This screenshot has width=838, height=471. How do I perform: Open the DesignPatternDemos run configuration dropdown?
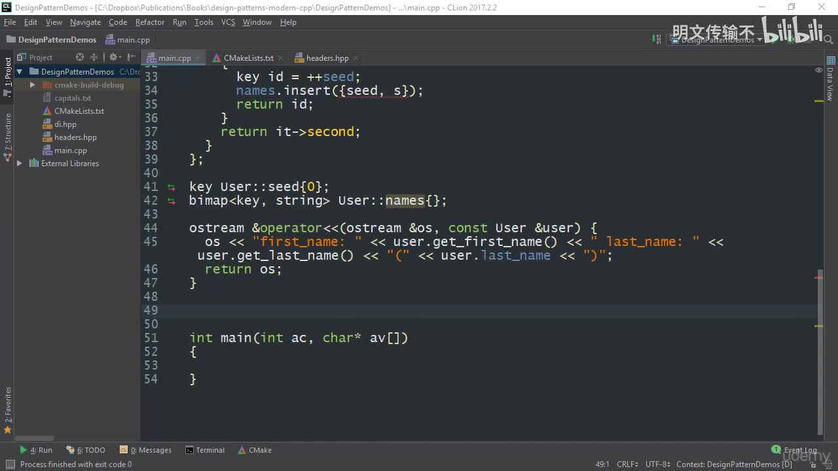[717, 39]
